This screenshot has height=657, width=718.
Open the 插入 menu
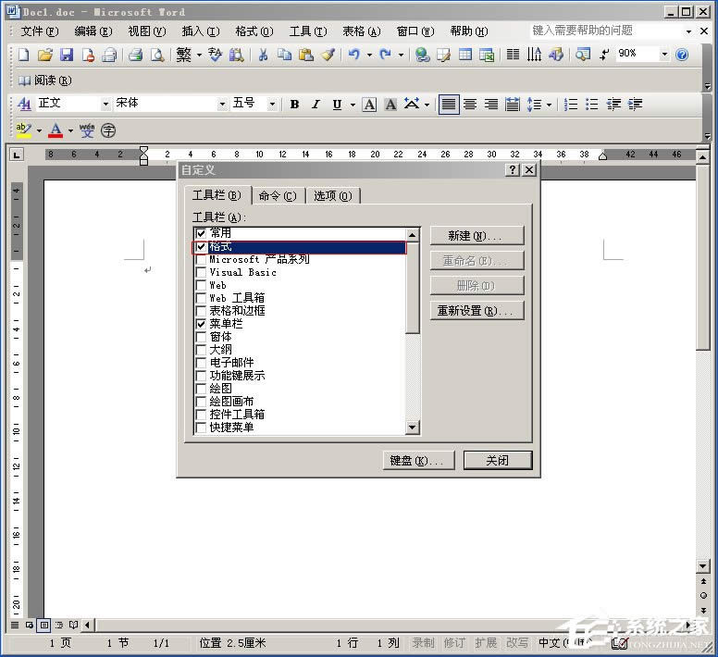pyautogui.click(x=200, y=31)
